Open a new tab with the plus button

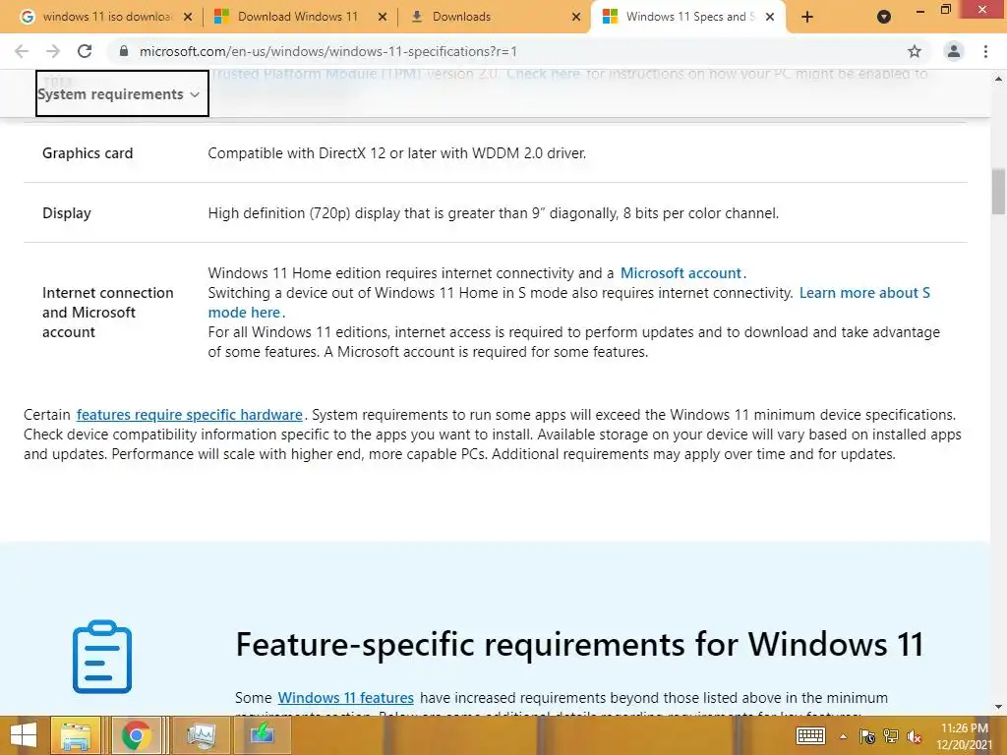807,17
